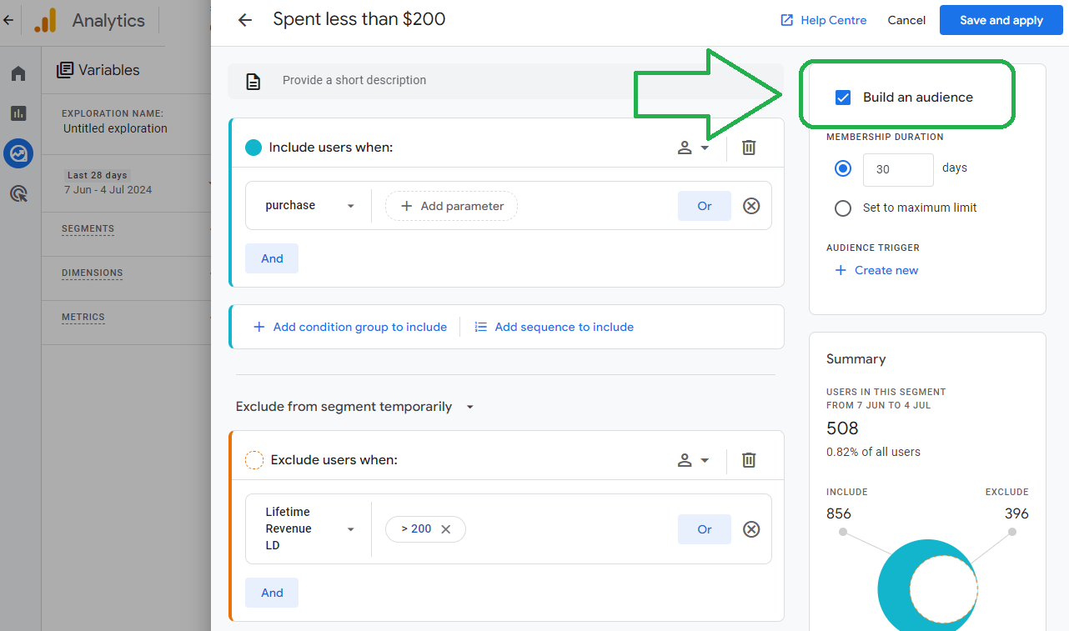Open Advertising icon in sidebar

click(18, 194)
